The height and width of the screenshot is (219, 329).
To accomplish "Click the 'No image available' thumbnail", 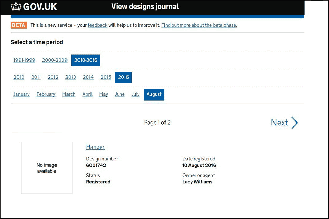I will [x=47, y=168].
